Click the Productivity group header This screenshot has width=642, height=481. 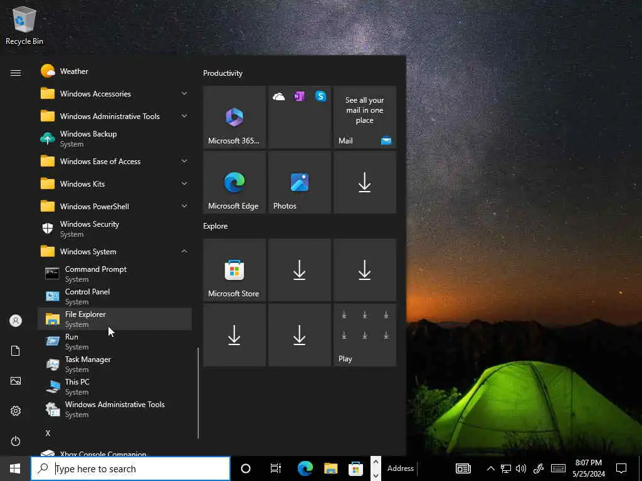tap(223, 73)
